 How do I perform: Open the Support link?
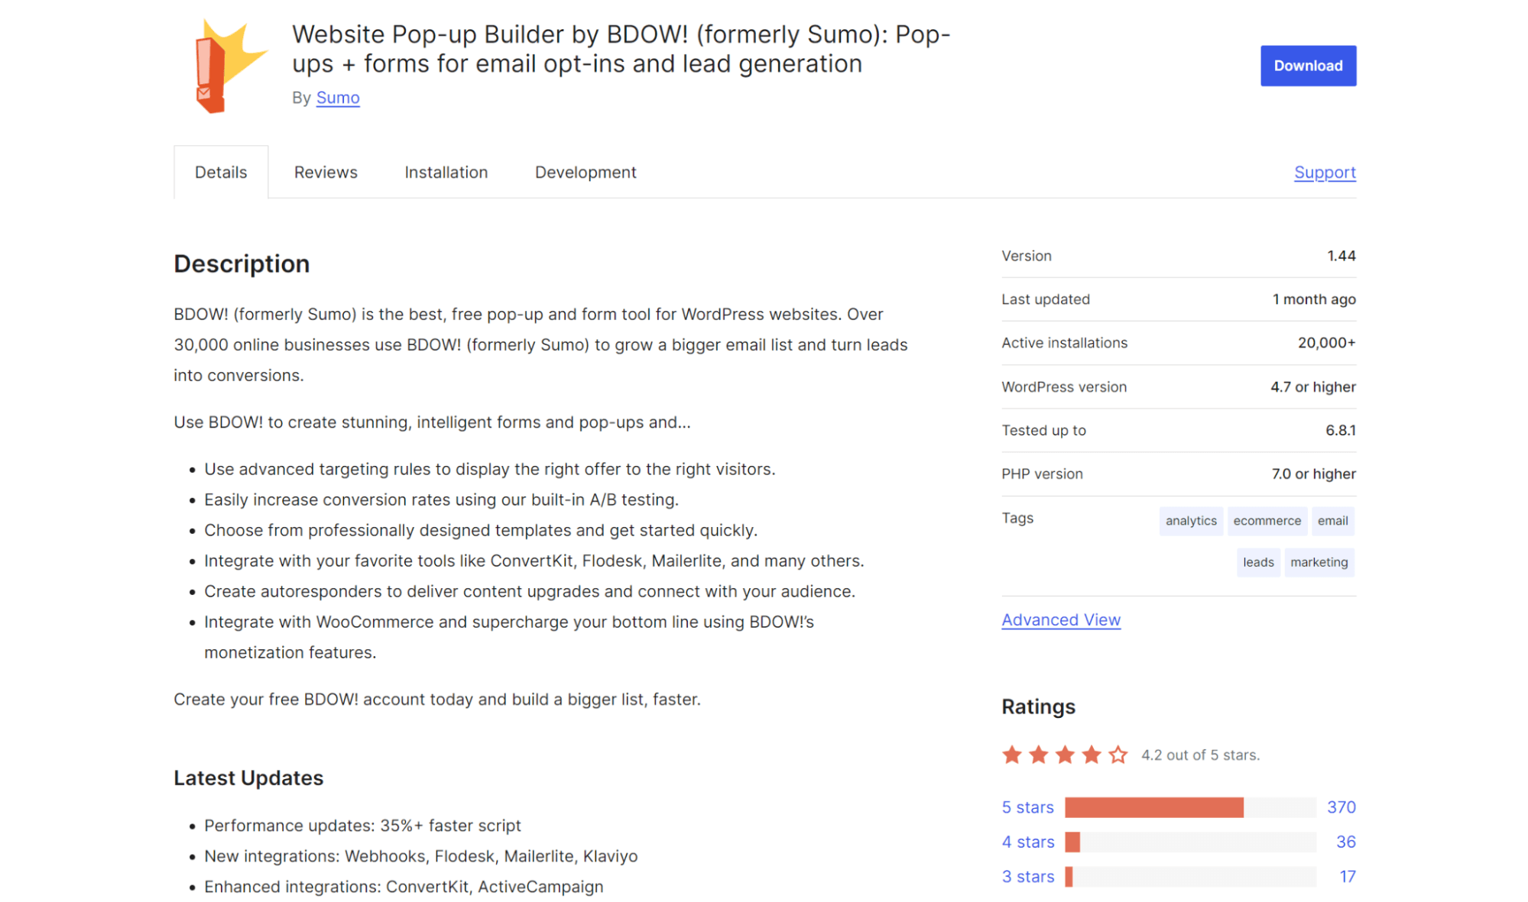coord(1324,173)
